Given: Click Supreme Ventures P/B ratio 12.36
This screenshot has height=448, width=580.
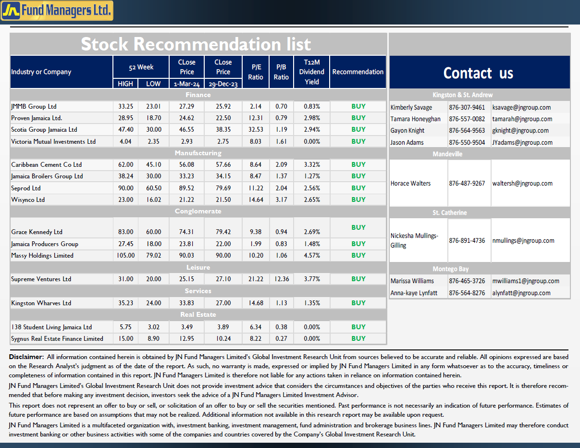Looking at the screenshot, I should click(281, 279).
